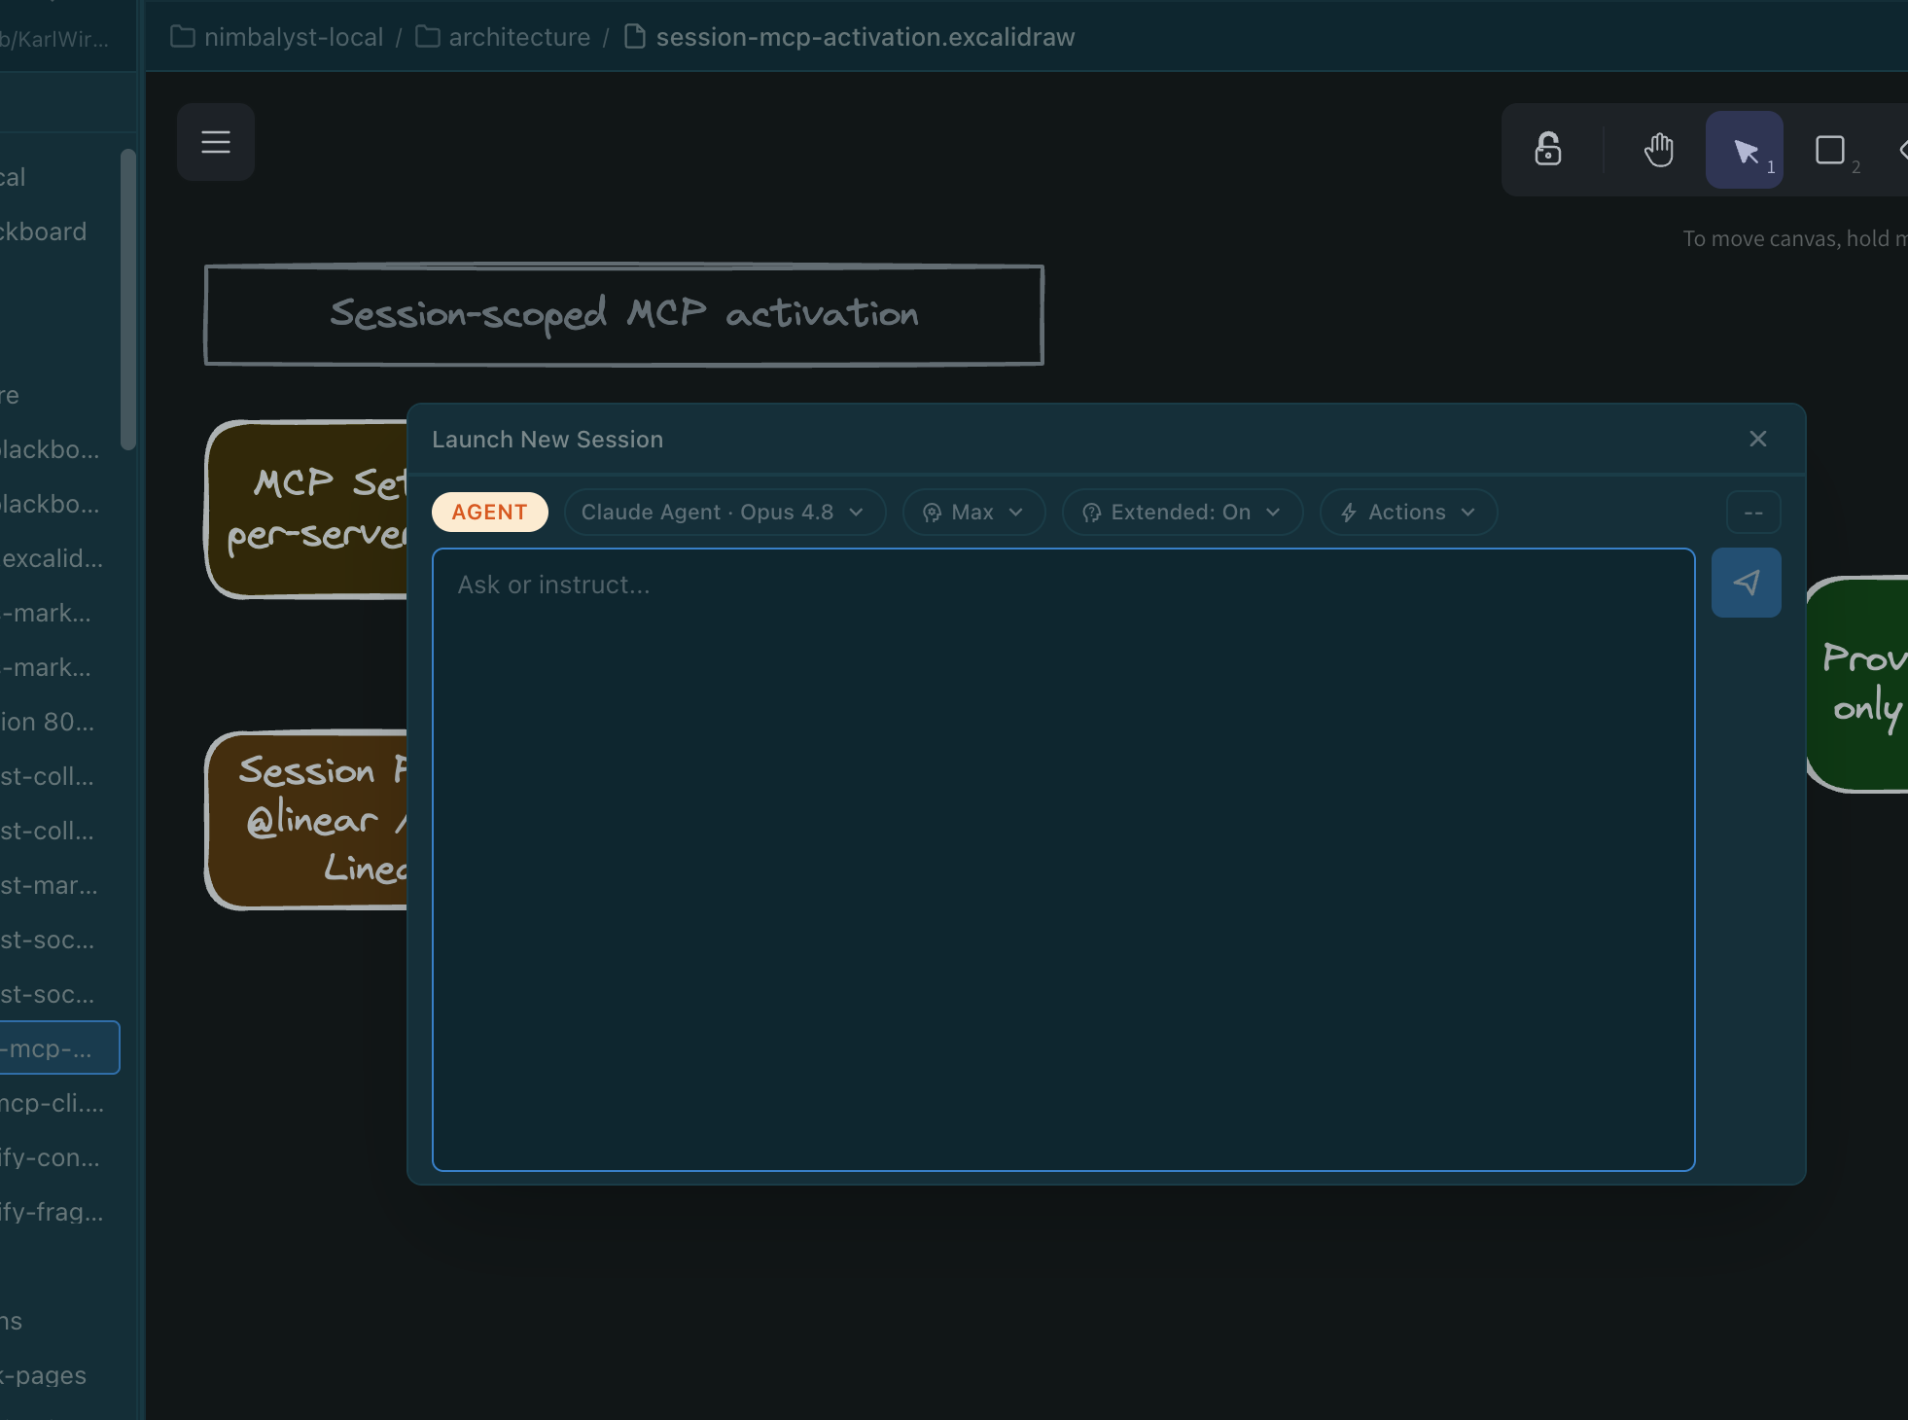Send the prompt with paper-plane button
This screenshot has height=1420, width=1908.
tap(1747, 583)
